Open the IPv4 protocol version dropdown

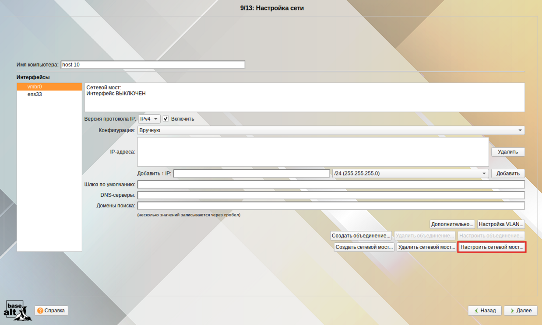149,119
